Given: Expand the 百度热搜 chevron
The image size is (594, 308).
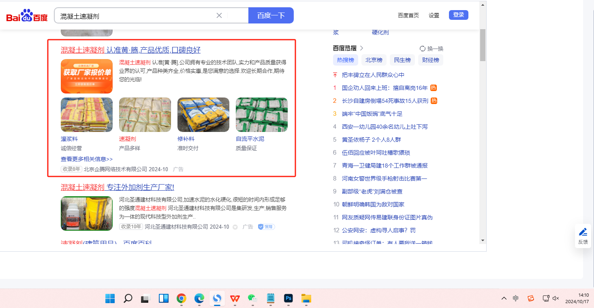Looking at the screenshot, I should point(361,48).
